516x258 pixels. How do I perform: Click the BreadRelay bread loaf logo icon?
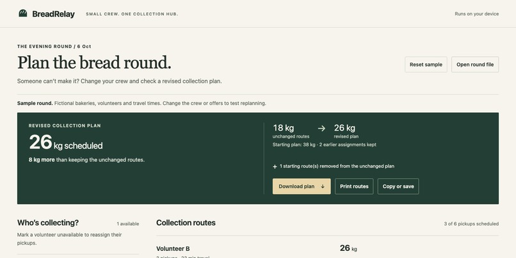coord(22,13)
